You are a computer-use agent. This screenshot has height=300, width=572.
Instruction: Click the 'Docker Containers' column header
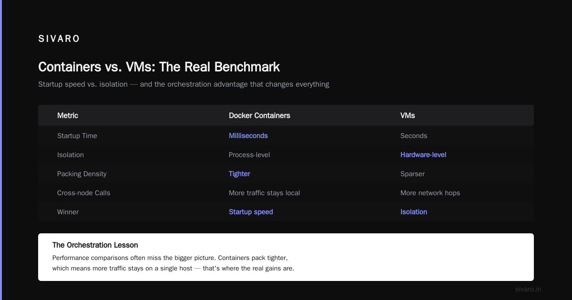[259, 116]
